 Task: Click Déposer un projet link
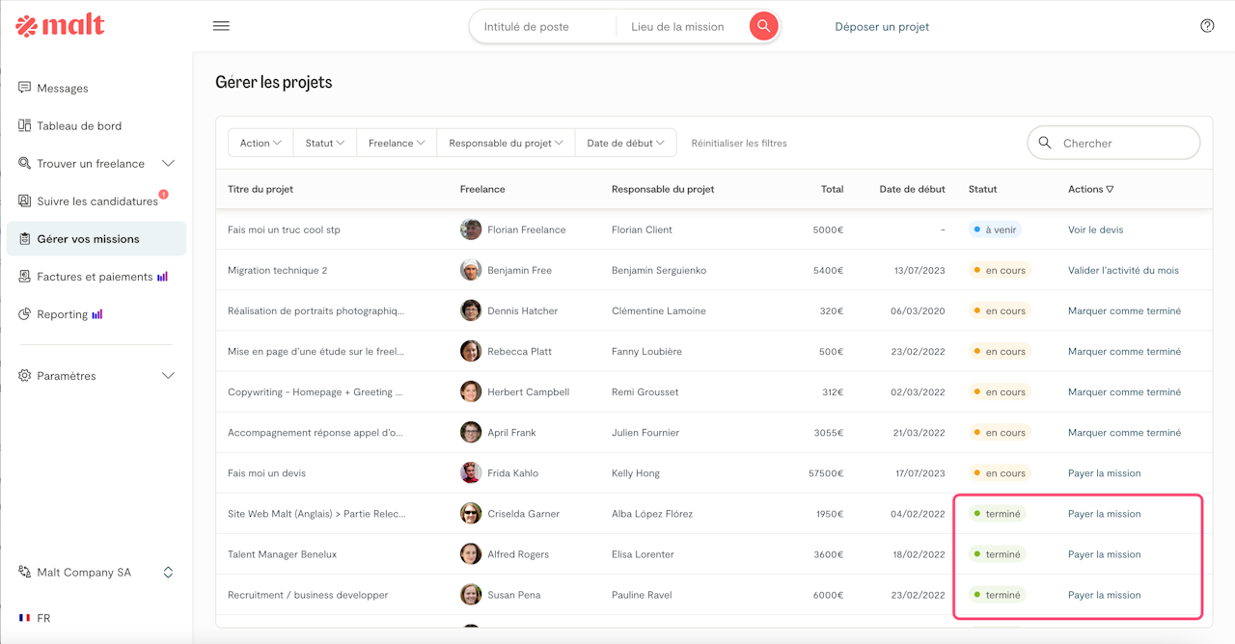click(882, 27)
